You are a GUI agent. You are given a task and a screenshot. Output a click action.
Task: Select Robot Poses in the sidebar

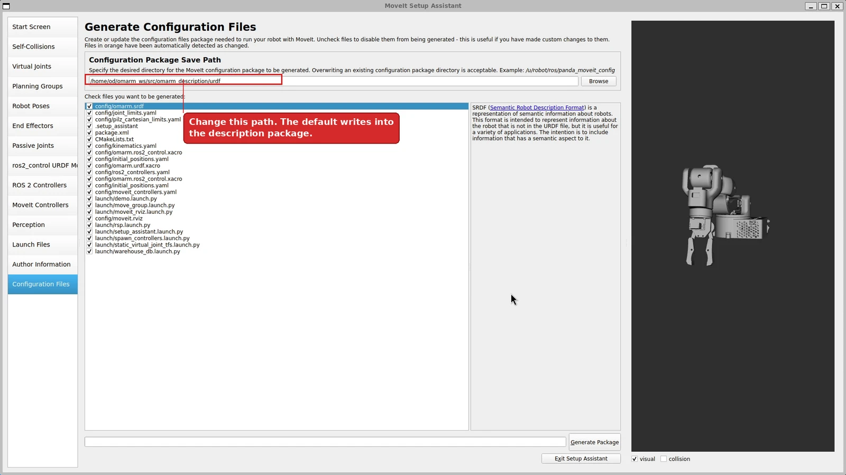42,106
